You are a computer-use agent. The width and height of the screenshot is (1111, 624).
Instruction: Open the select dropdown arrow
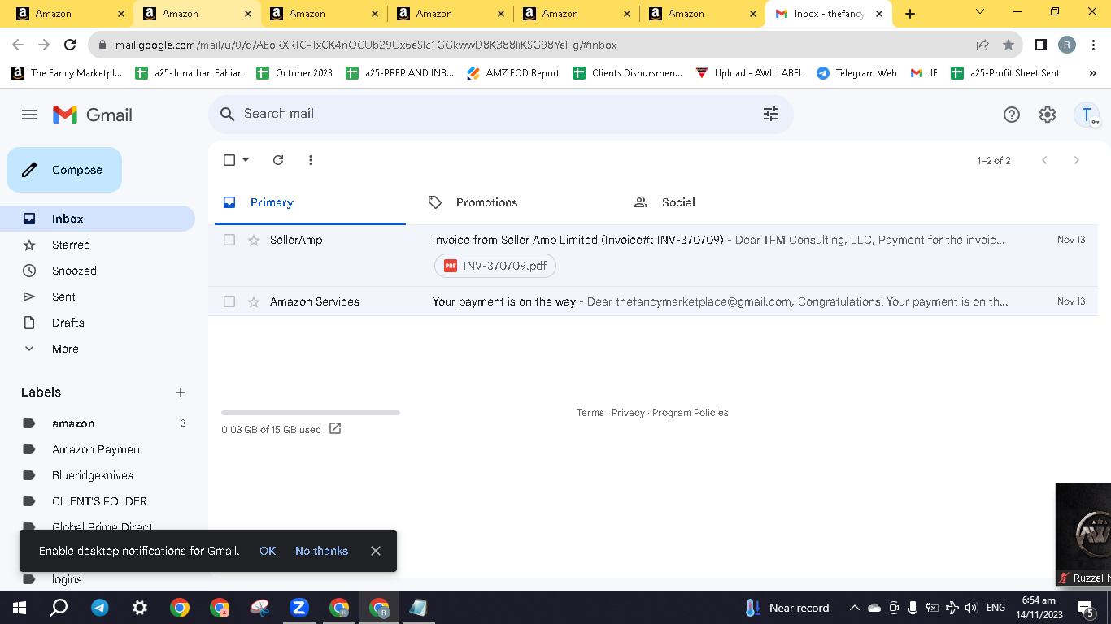tap(246, 160)
